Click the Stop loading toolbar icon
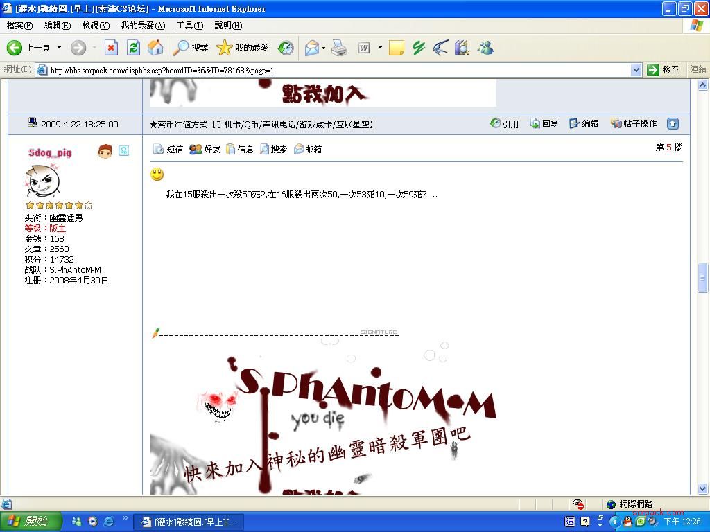Screen dimensions: 710x532 pos(111,48)
